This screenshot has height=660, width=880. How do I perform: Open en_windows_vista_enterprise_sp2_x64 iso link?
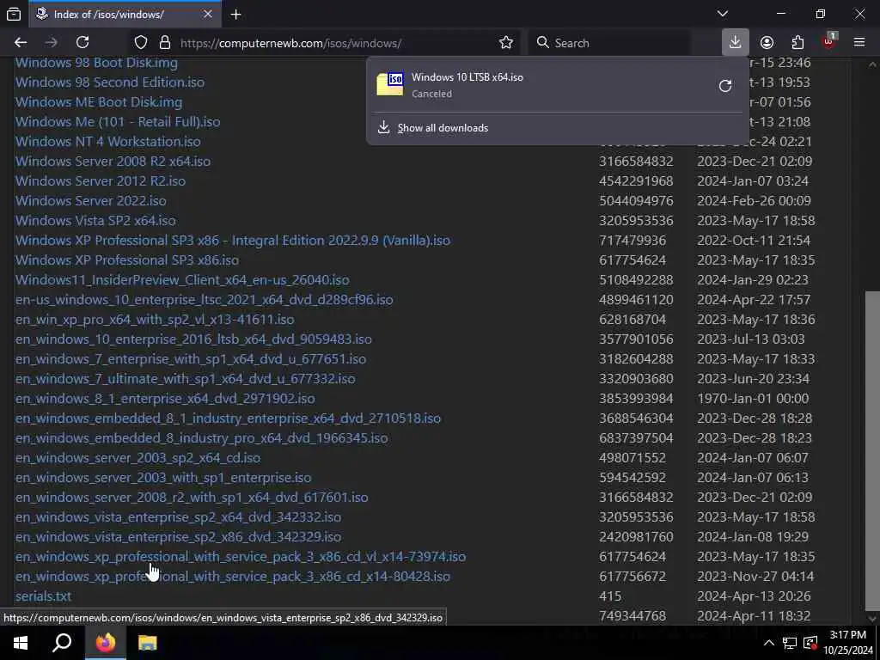point(179,516)
